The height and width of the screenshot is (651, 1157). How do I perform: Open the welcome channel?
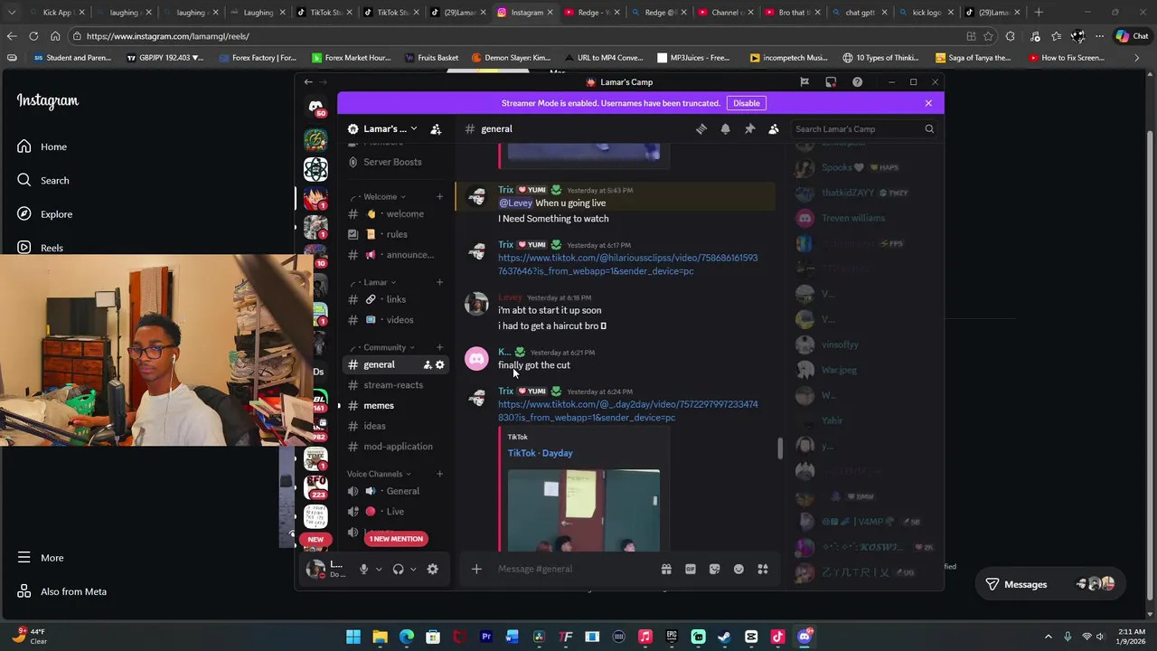396,214
